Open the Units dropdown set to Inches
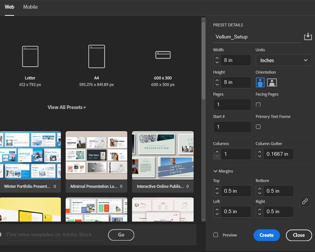The image size is (315, 252). click(283, 60)
